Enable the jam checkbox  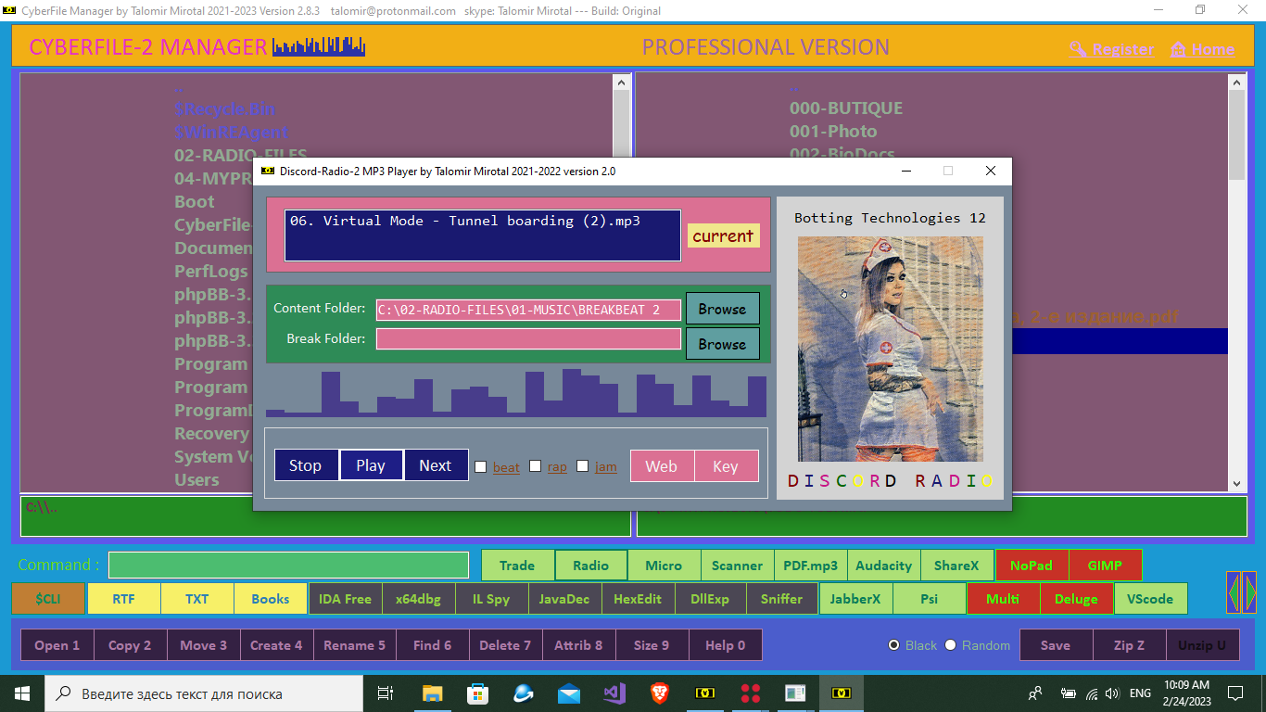click(x=583, y=466)
